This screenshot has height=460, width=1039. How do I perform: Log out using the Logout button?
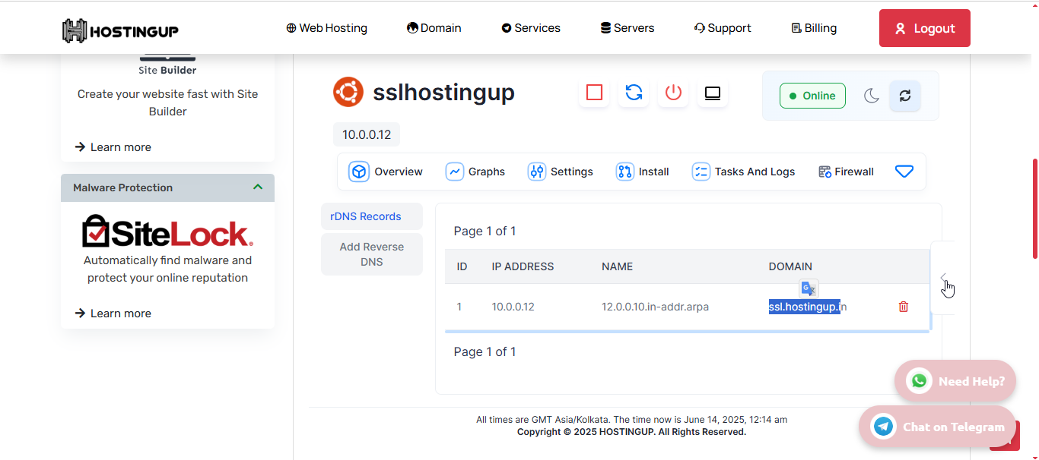click(x=925, y=28)
